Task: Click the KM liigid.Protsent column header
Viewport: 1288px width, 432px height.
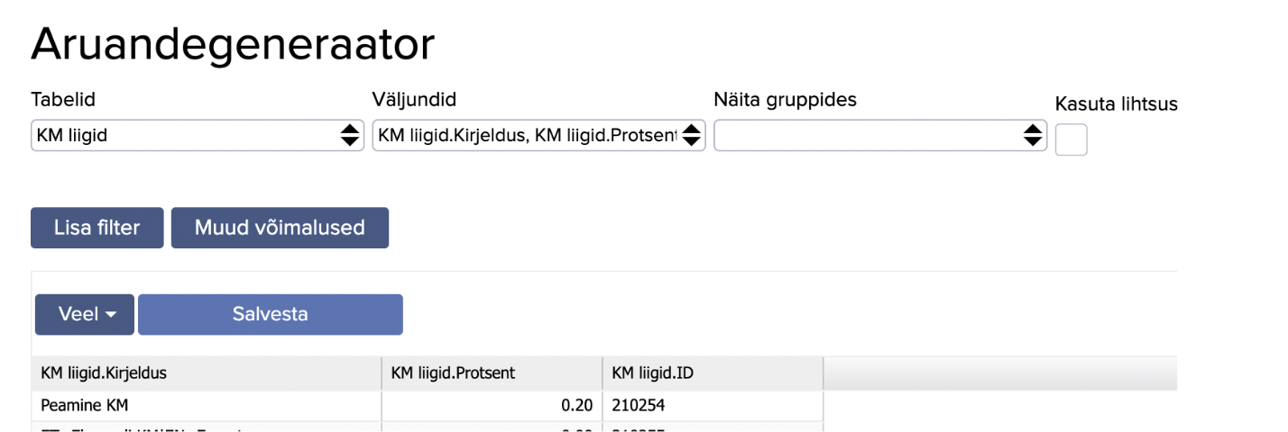Action: [492, 373]
